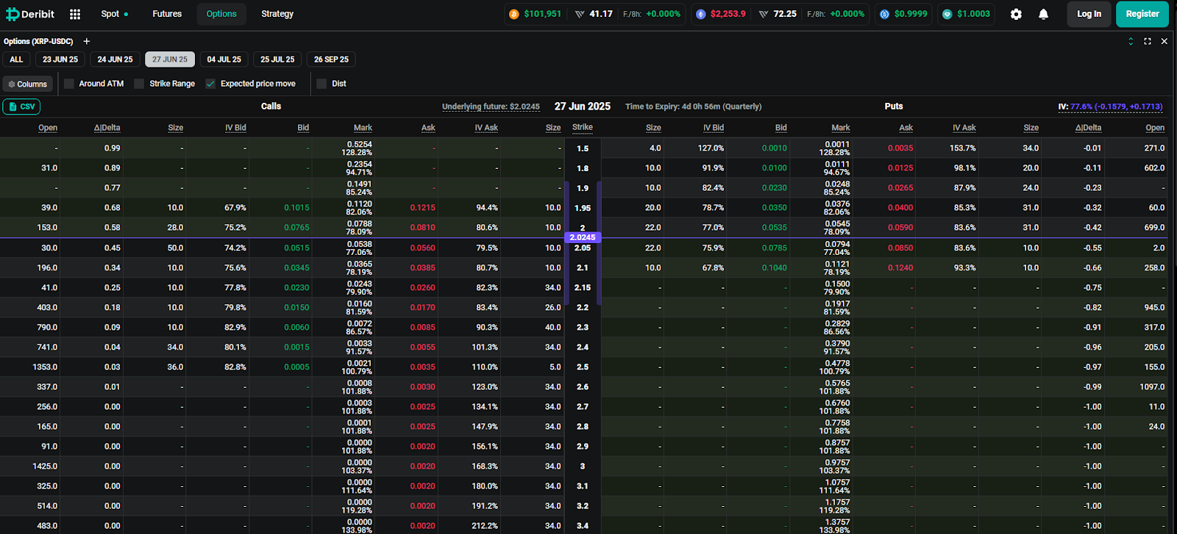
Task: Click the Ethereum price ticker icon
Action: click(700, 14)
